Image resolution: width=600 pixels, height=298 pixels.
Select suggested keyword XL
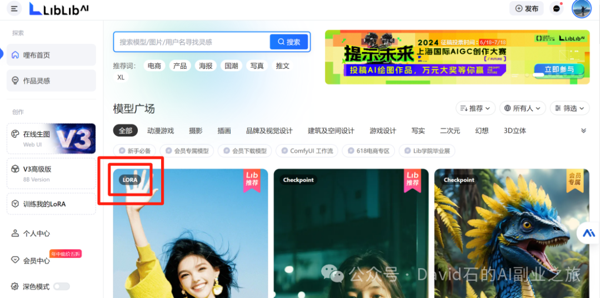pos(121,77)
